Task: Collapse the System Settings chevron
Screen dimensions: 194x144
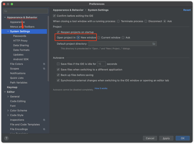Action: tap(8, 31)
